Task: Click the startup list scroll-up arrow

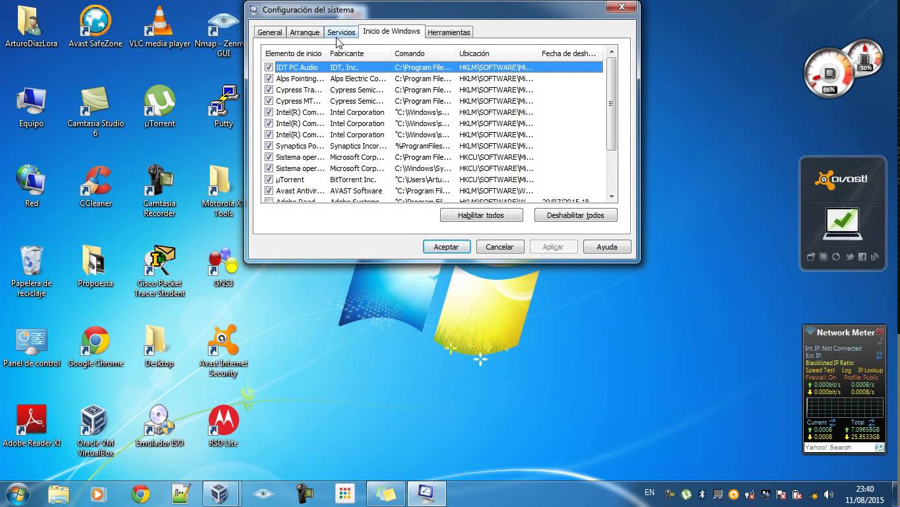Action: coord(612,52)
